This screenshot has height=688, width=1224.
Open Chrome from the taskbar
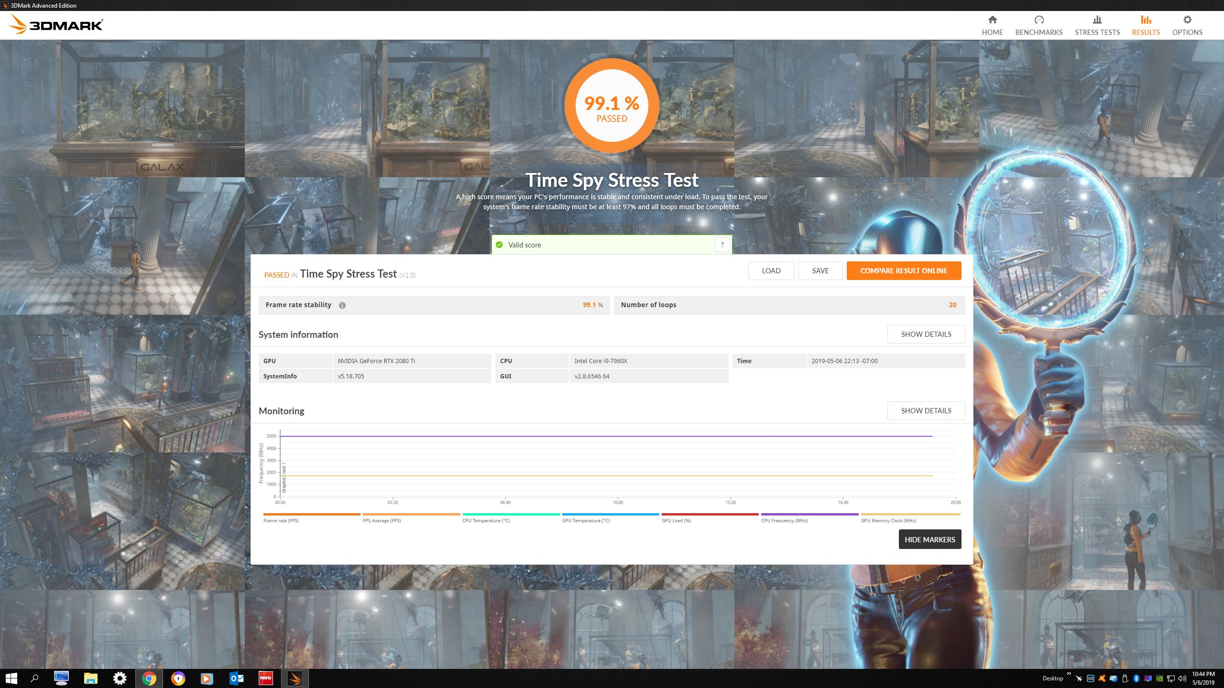click(149, 678)
